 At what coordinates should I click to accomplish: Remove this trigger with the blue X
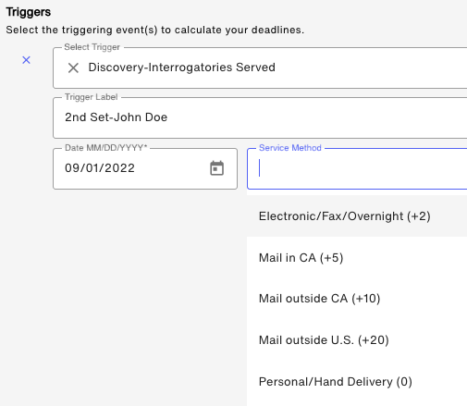coord(27,60)
